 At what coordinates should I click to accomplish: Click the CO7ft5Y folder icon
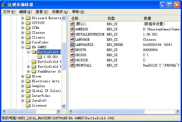pos(28,23)
